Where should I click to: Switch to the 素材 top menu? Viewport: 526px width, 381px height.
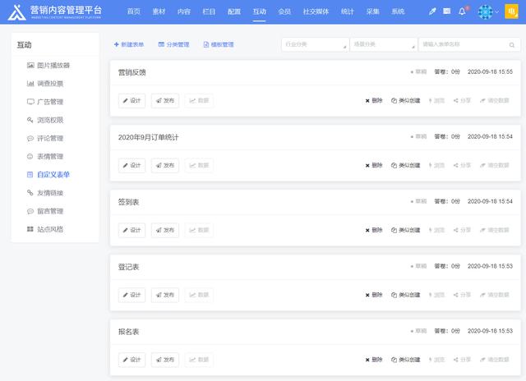tap(159, 11)
